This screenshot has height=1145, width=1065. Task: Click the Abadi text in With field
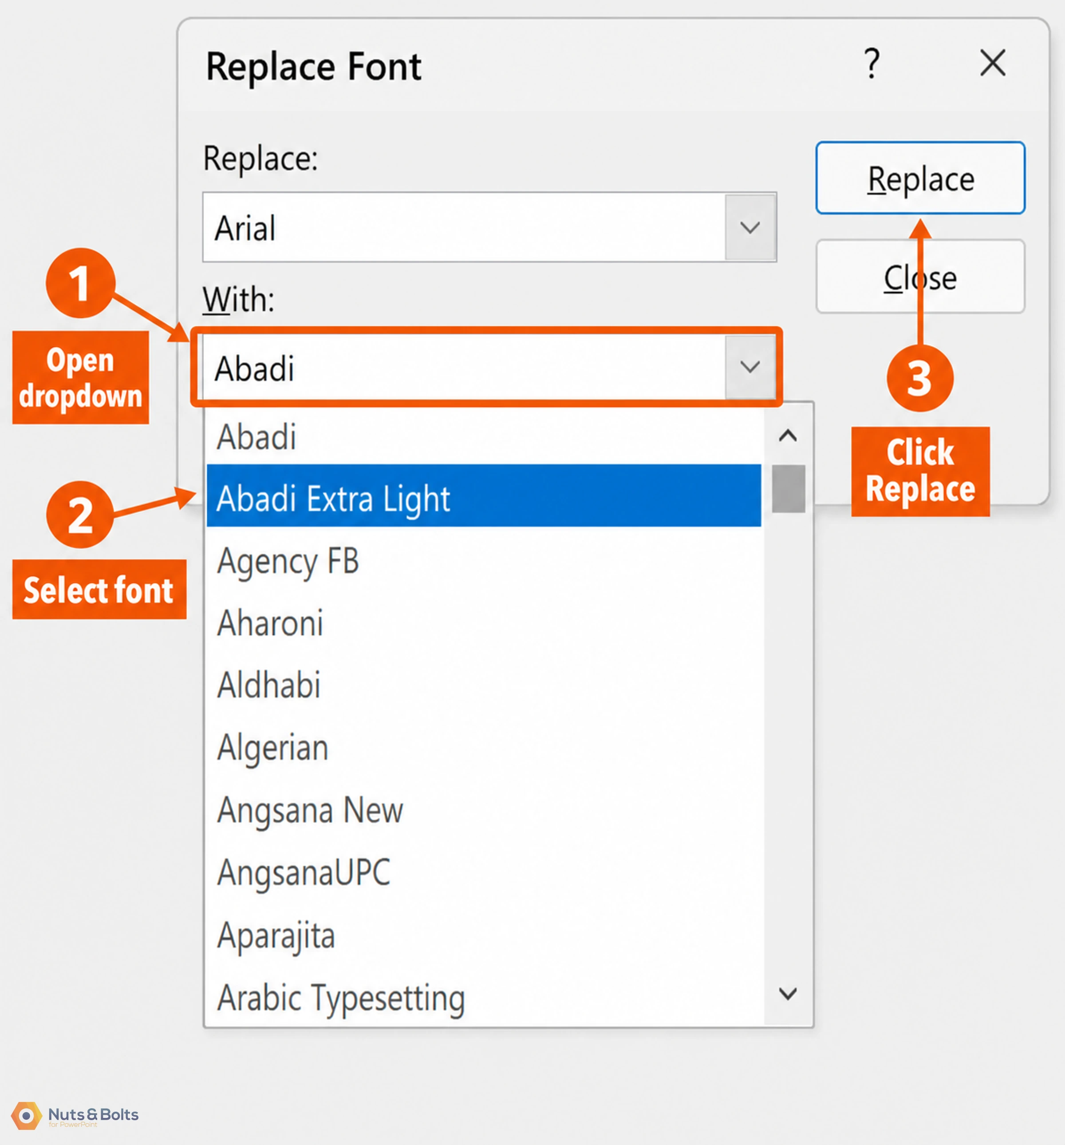pos(254,368)
